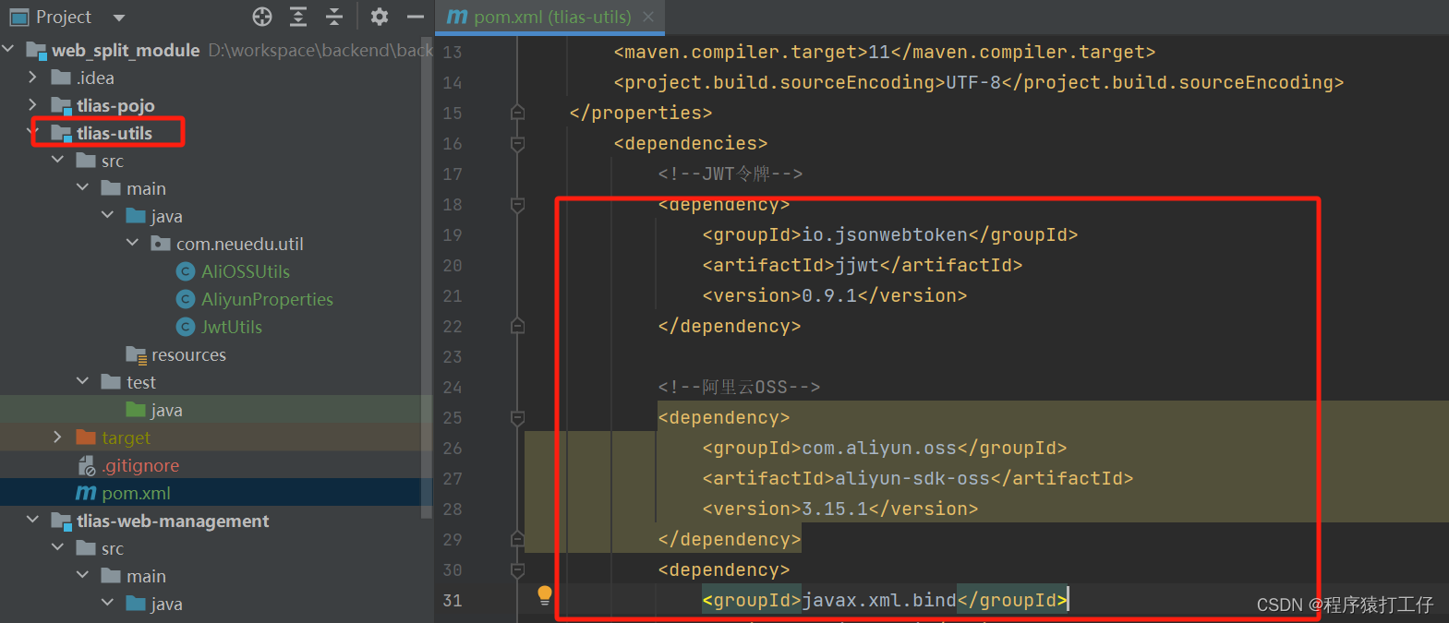Select the tlias-web-management module node
This screenshot has width=1449, height=623.
tap(173, 521)
